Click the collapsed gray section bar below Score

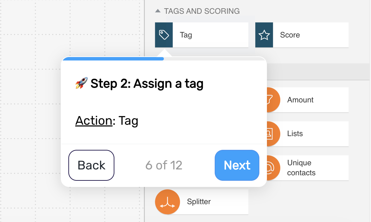[x=318, y=72]
